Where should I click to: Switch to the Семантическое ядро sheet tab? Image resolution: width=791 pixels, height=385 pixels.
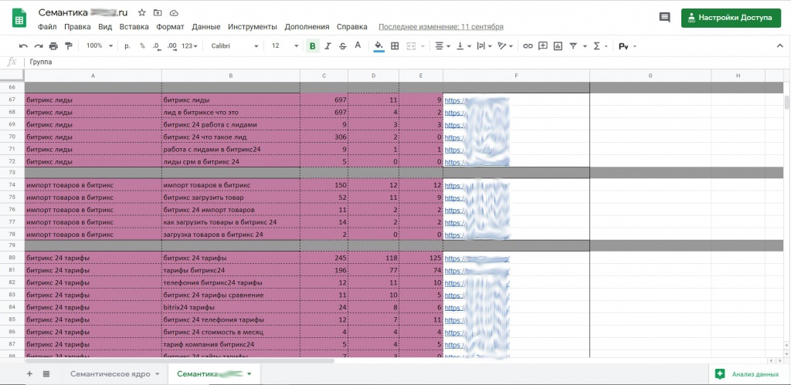click(113, 374)
